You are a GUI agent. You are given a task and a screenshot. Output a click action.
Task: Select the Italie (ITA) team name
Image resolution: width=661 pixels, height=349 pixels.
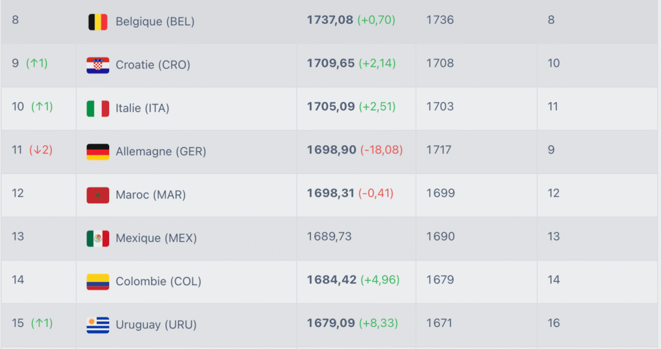tap(143, 108)
